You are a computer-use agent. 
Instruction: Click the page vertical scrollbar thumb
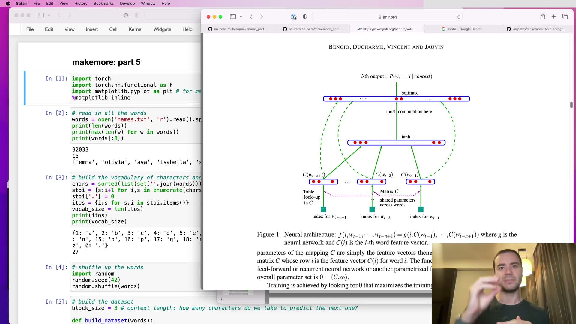571,105
